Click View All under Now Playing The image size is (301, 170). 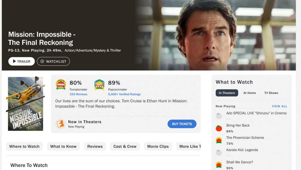280,106
